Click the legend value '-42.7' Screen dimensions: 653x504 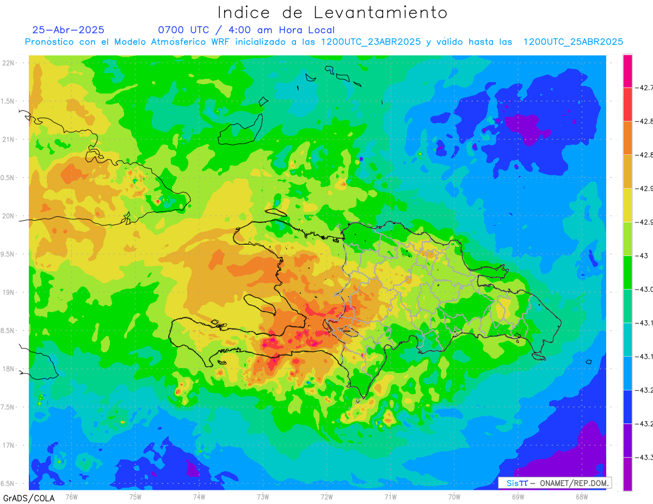pyautogui.click(x=644, y=87)
